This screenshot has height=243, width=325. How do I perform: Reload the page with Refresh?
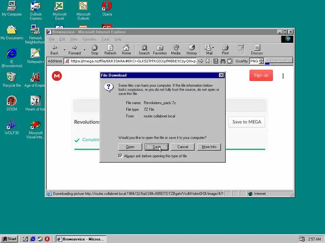tap(110, 50)
